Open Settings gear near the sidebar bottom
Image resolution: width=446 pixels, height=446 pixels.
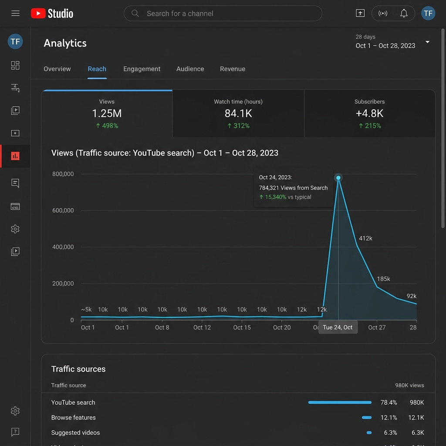[x=15, y=411]
